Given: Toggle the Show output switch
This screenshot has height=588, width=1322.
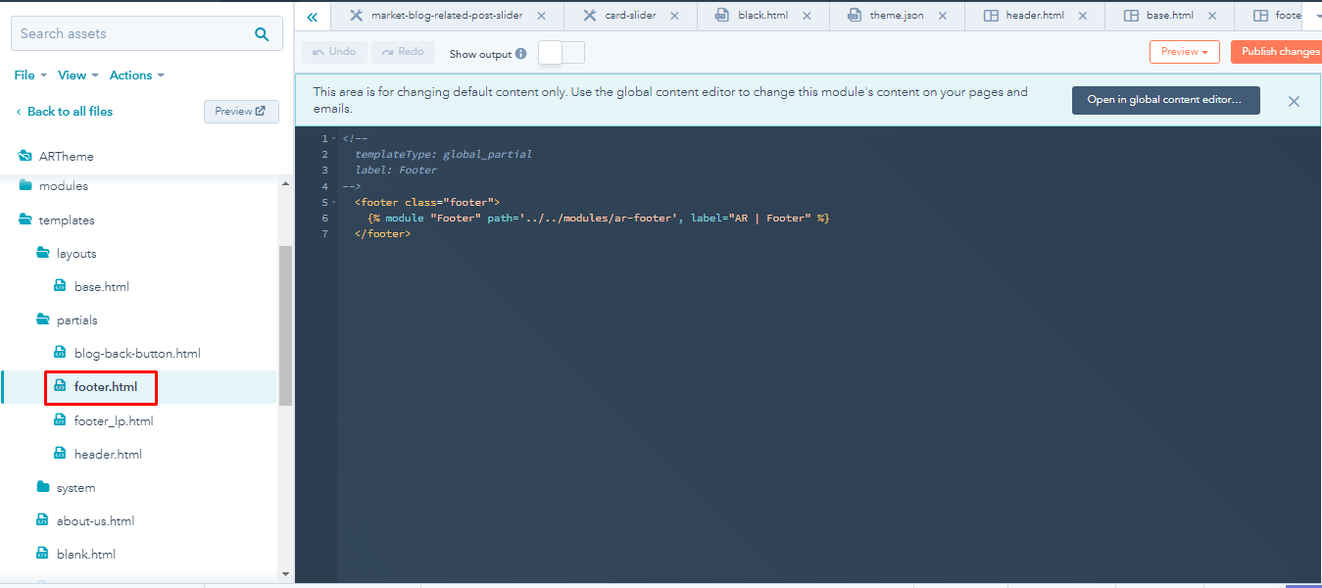Looking at the screenshot, I should pyautogui.click(x=561, y=53).
